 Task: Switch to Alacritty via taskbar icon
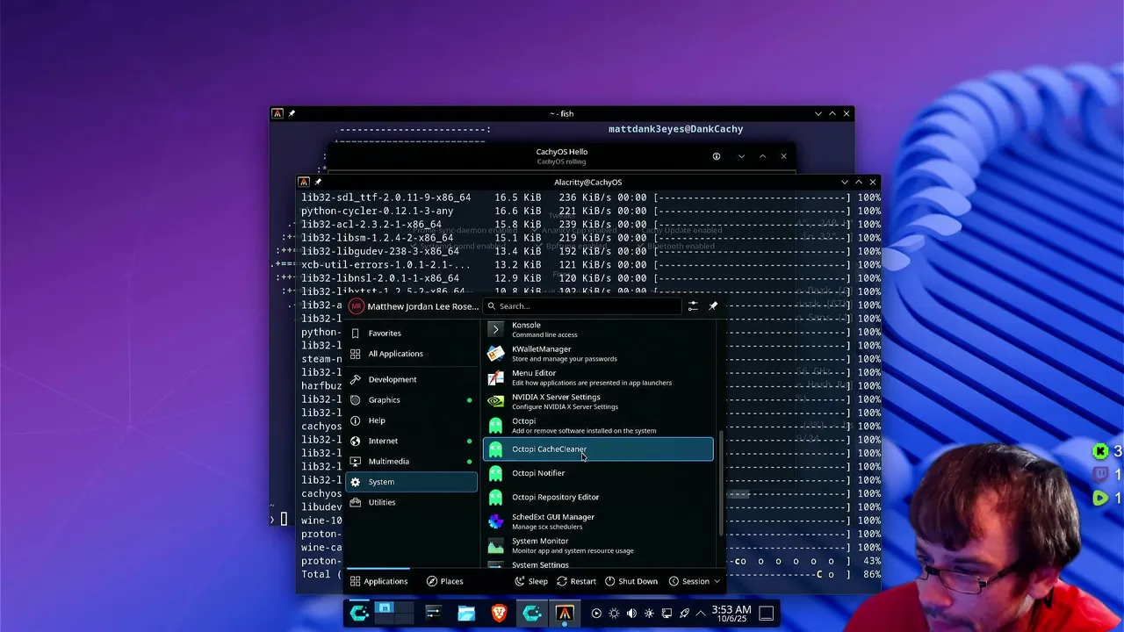coord(565,614)
